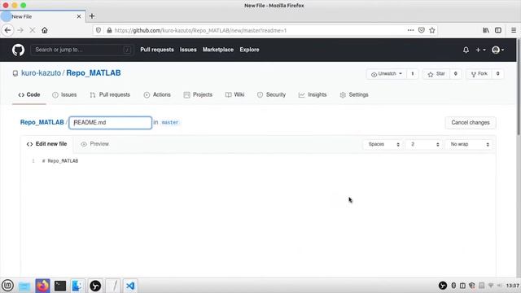Stop loading the page
Screen dimensions: 521x293
(x=33, y=30)
